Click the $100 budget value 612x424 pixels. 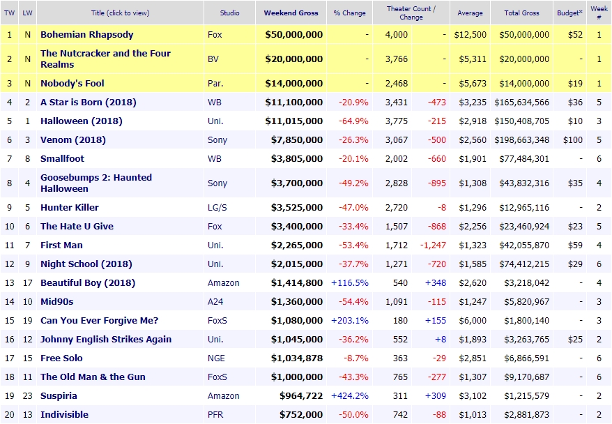573,139
